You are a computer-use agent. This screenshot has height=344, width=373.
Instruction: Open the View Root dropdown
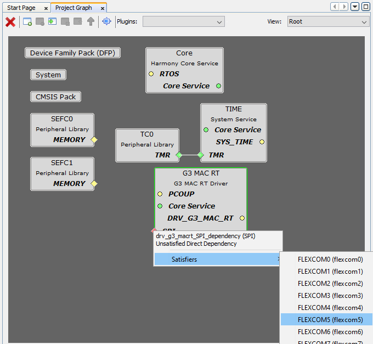click(x=328, y=21)
